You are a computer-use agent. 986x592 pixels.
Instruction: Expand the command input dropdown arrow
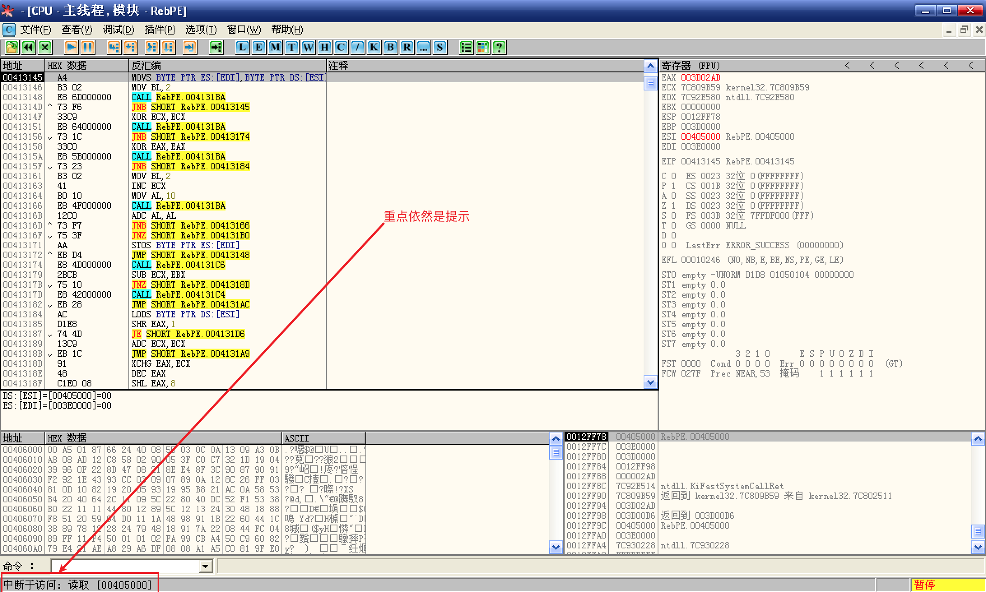pyautogui.click(x=205, y=566)
